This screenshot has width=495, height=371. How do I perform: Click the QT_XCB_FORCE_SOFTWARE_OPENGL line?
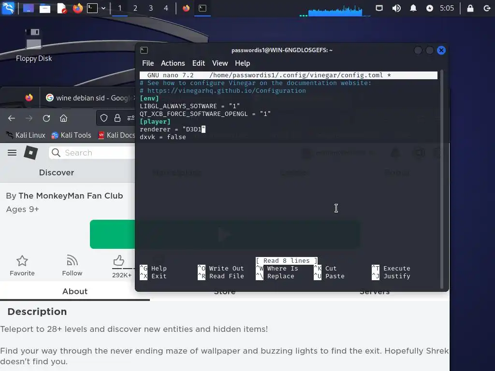pos(205,114)
